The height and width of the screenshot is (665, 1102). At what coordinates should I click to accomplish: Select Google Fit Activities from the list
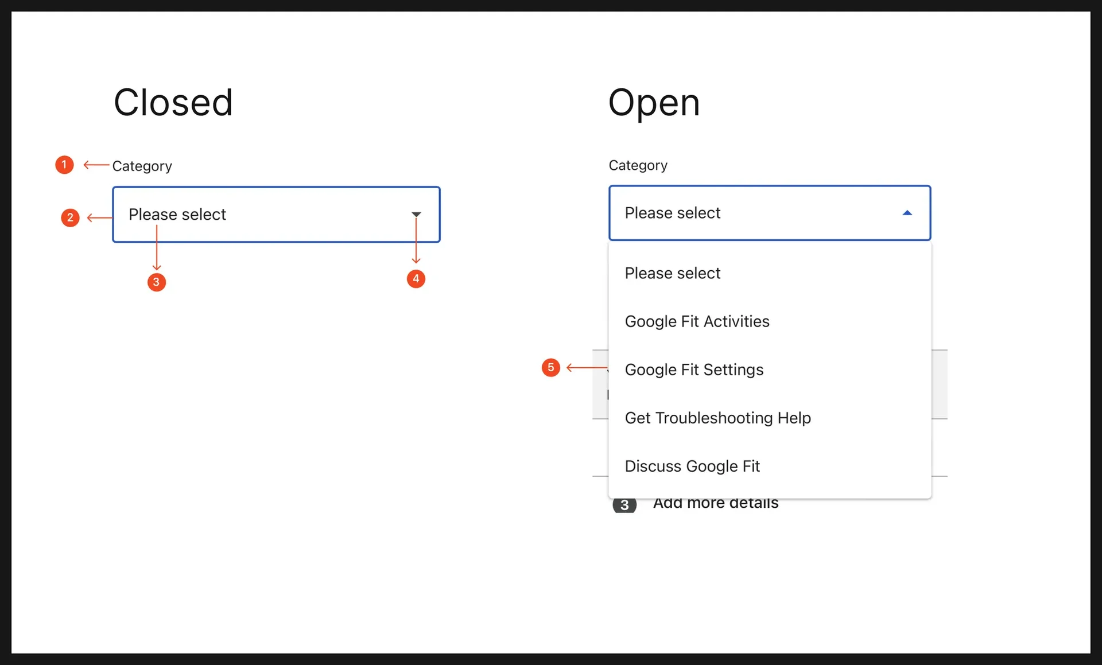coord(697,321)
